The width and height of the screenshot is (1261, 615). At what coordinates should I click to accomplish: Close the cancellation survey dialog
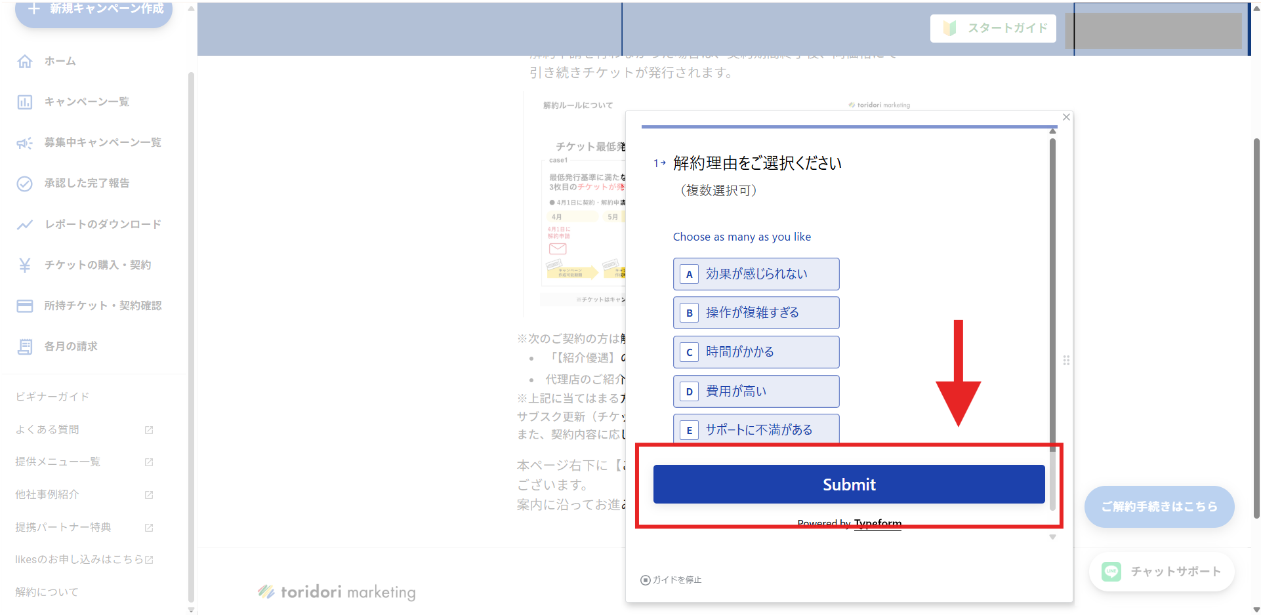[1065, 117]
